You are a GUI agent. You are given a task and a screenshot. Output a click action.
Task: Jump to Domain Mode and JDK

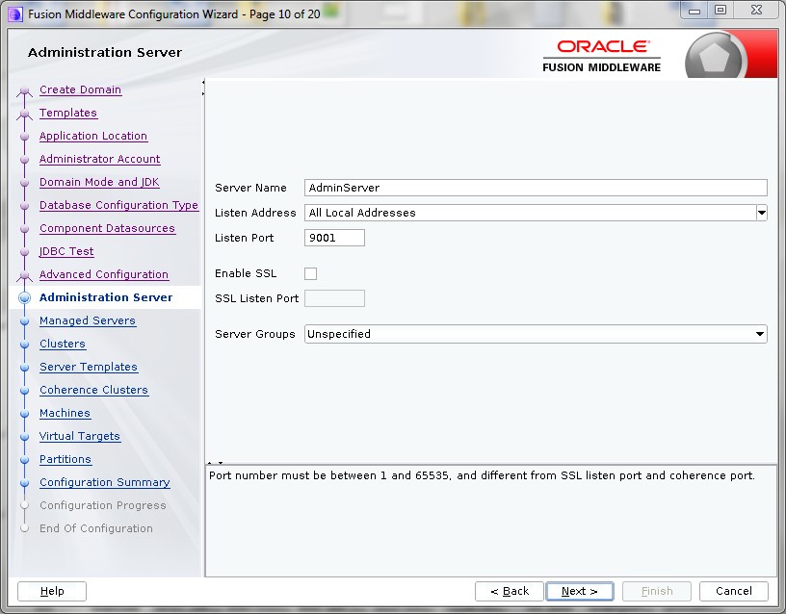(99, 182)
